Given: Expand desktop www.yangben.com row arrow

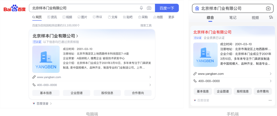Looking at the screenshot, I should pyautogui.click(x=150, y=77).
